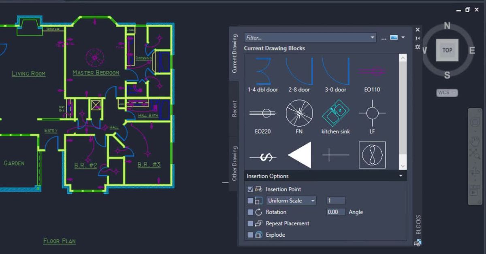Open the Blocks palette settings gear
The width and height of the screenshot is (486, 254).
coord(417,47)
